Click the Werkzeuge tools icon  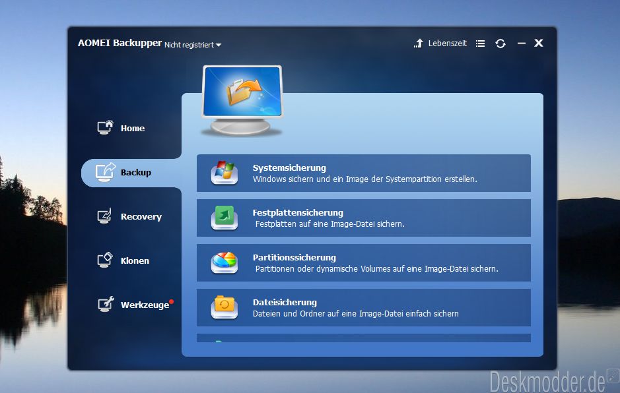coord(106,304)
